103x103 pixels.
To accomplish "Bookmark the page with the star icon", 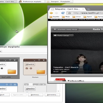I will coord(70,13).
